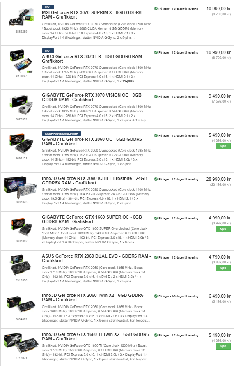Open the Inno3D RTX 3090 iCHILL Frostbite title link

click(x=94, y=181)
